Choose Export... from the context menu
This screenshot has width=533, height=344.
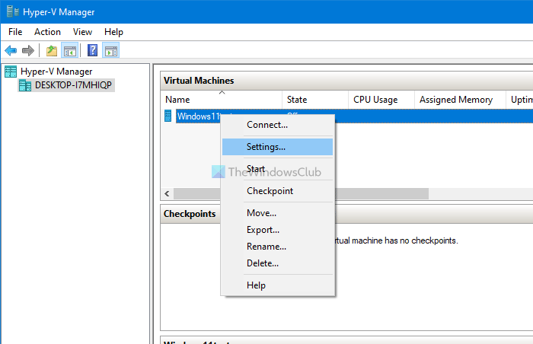click(277, 230)
